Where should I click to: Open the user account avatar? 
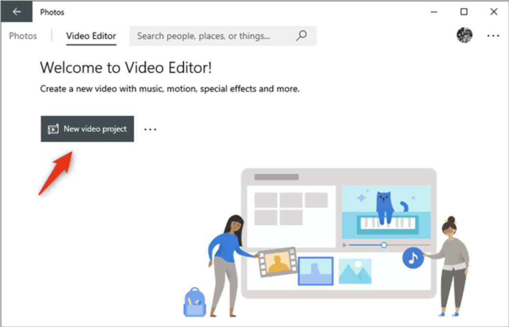pyautogui.click(x=464, y=35)
